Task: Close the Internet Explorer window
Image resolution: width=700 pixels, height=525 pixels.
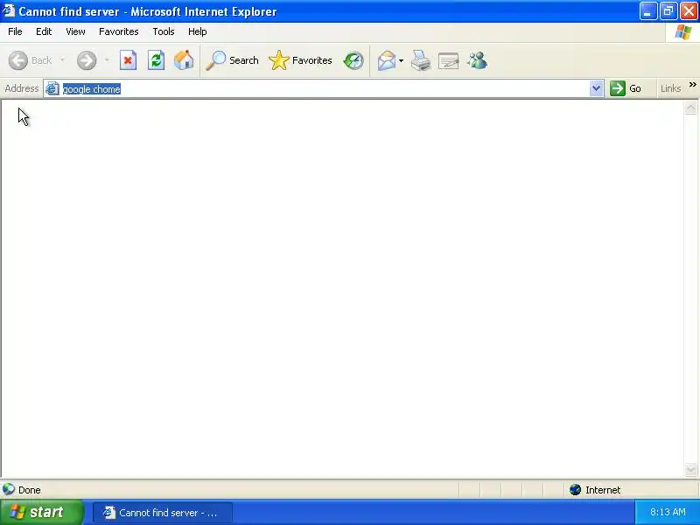Action: [x=689, y=11]
